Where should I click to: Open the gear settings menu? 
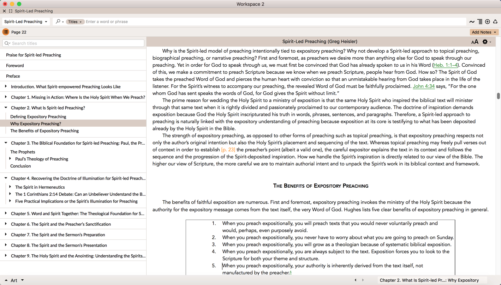pyautogui.click(x=487, y=42)
